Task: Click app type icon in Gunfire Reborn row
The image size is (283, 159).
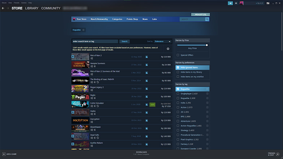Action: (x=147, y=144)
